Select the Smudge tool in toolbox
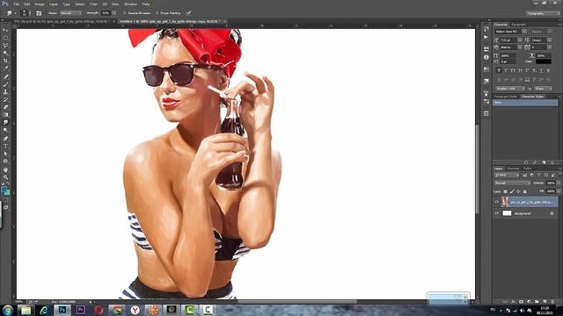 pos(5,123)
